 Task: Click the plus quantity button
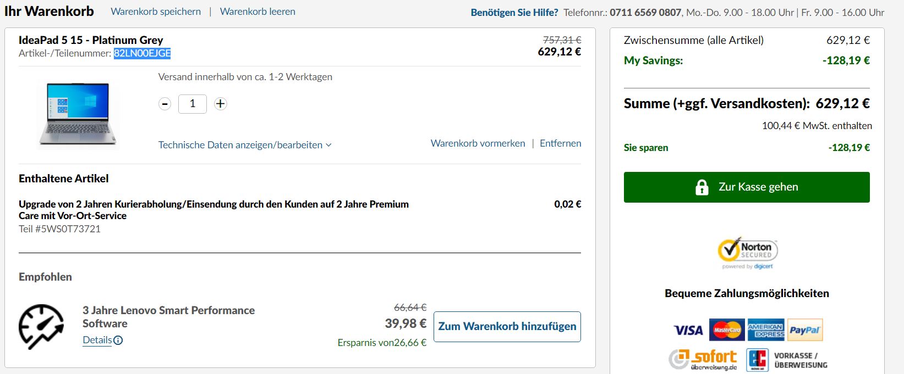[x=220, y=104]
